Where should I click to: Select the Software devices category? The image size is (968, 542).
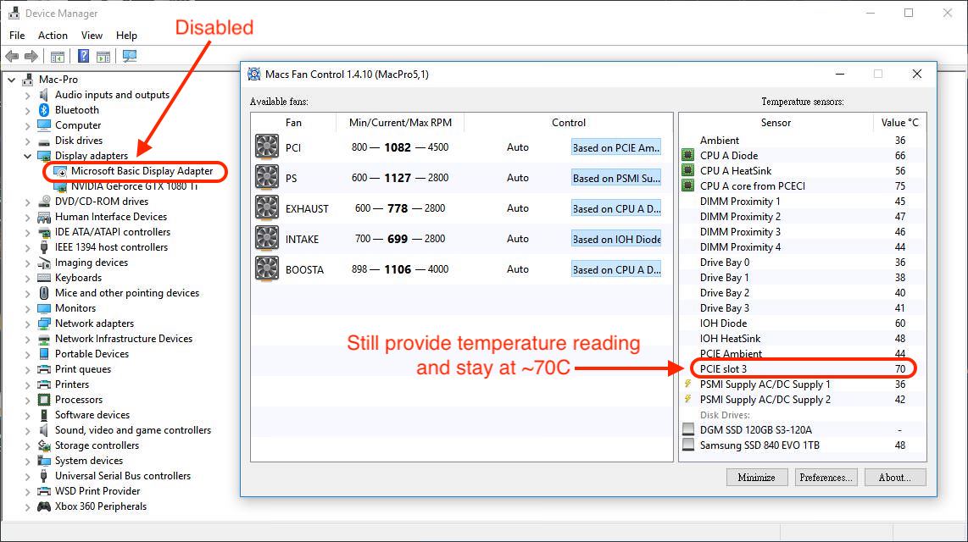(92, 415)
